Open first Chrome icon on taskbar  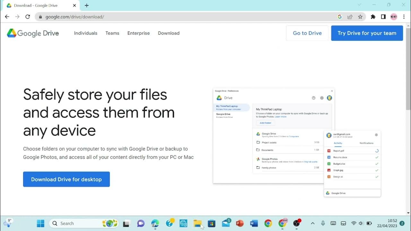tap(268, 223)
